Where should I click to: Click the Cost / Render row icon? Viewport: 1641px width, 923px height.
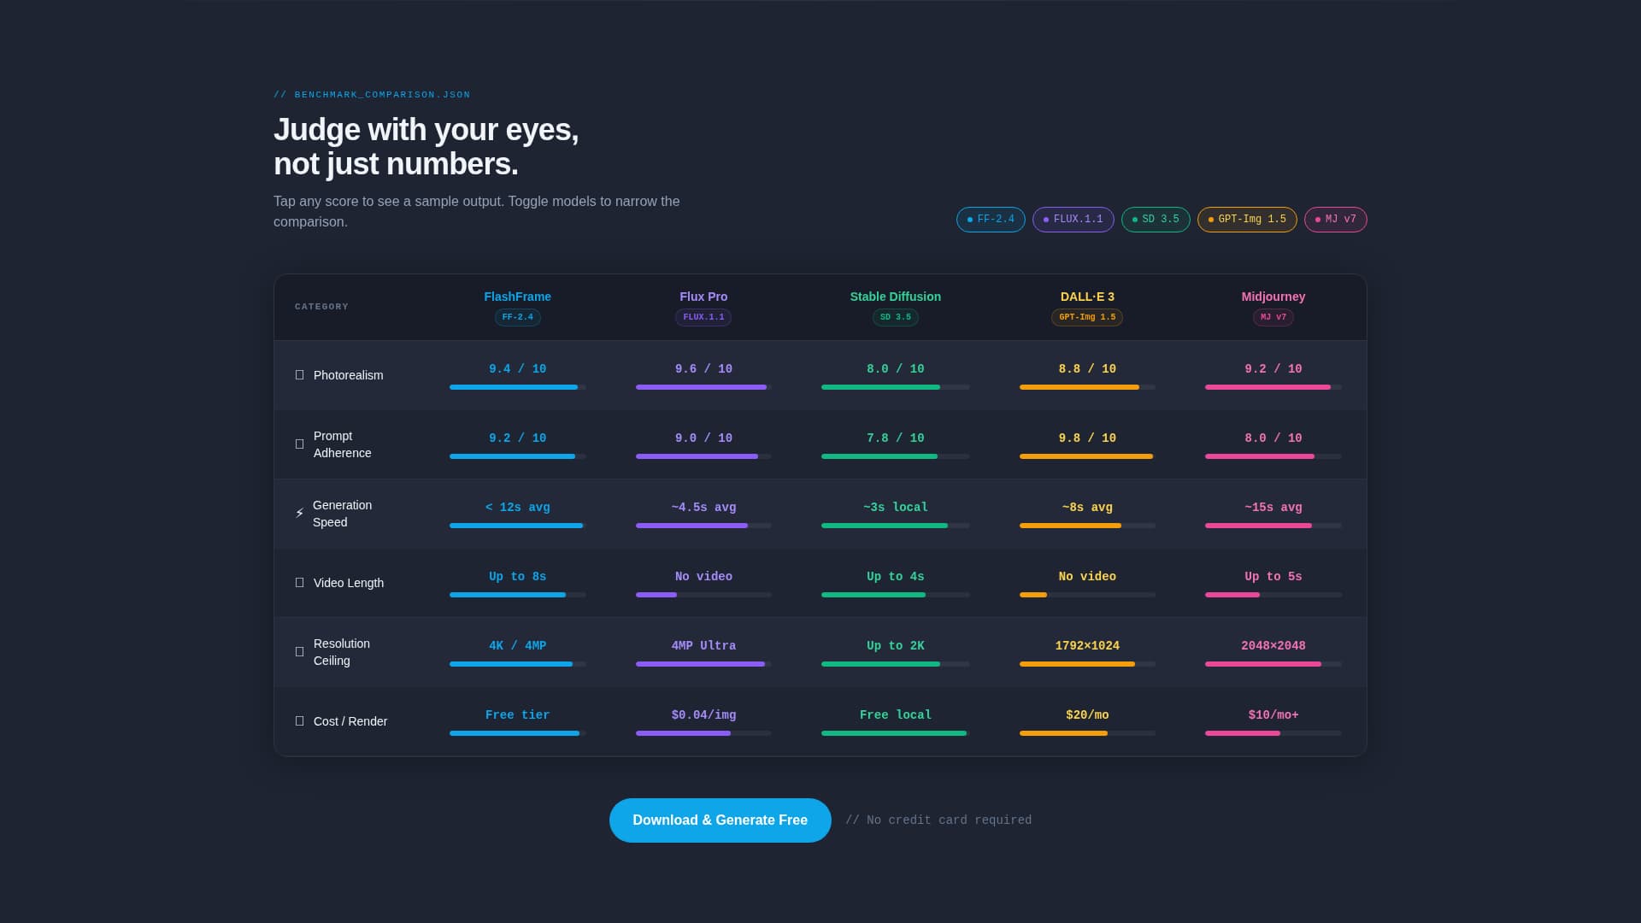[299, 721]
